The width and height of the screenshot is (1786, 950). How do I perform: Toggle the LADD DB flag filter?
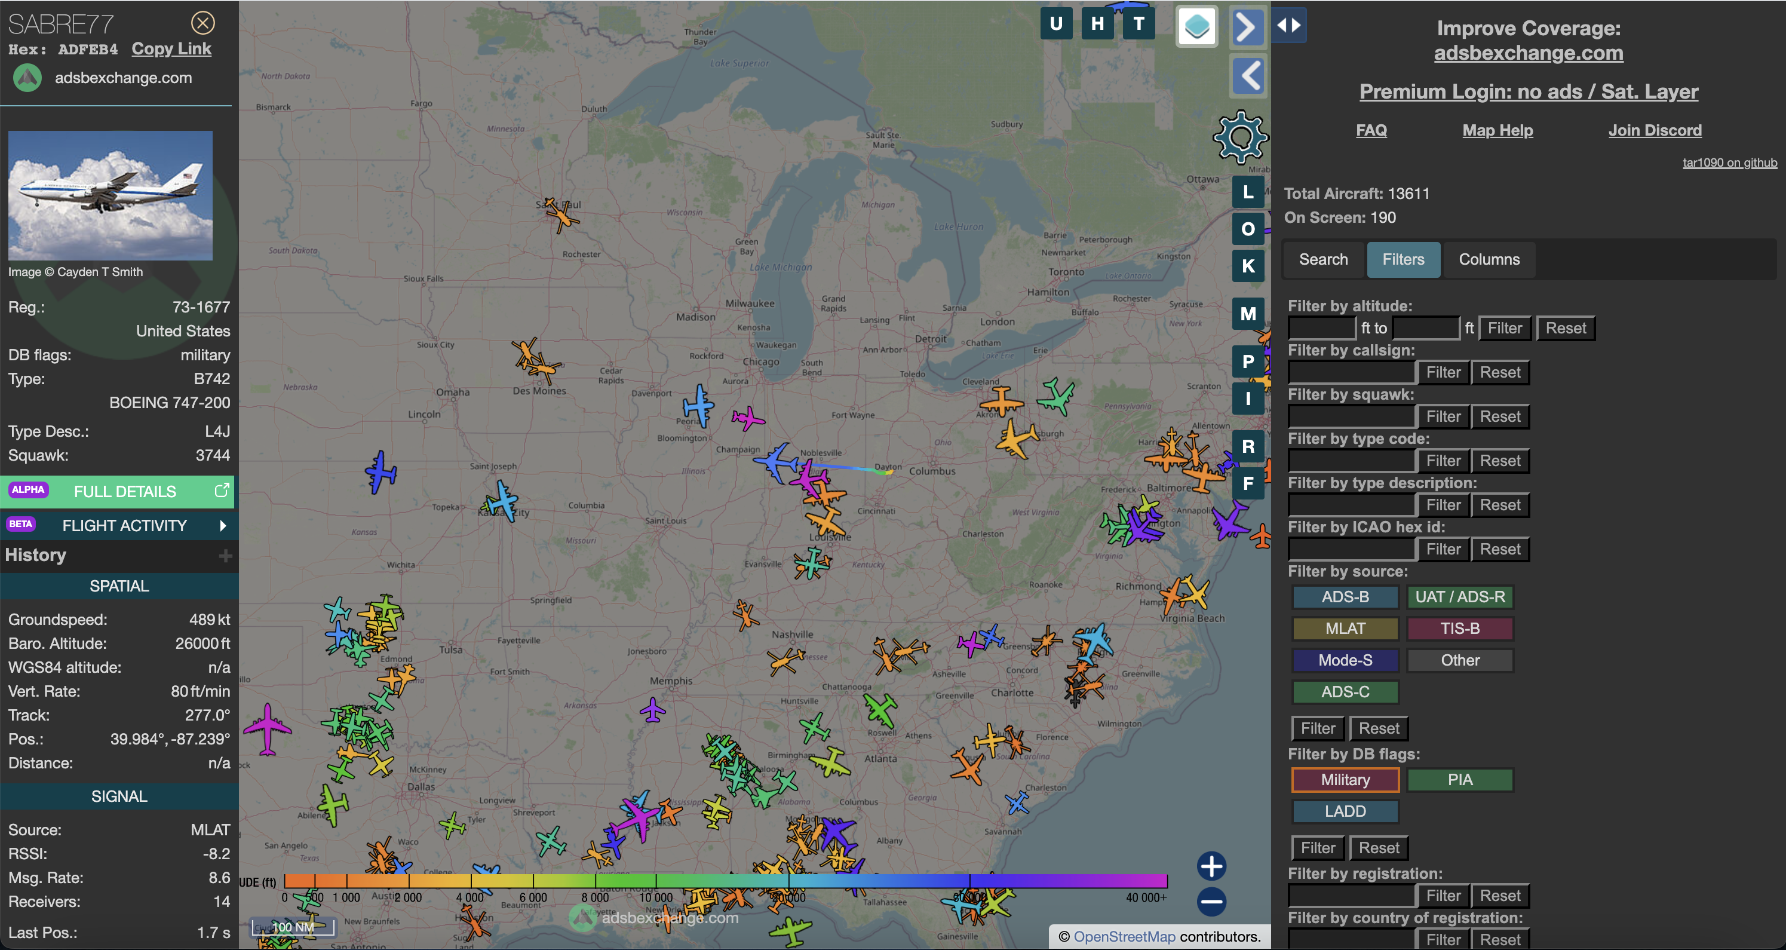(1345, 811)
